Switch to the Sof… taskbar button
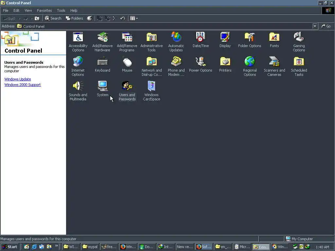 click(203, 247)
